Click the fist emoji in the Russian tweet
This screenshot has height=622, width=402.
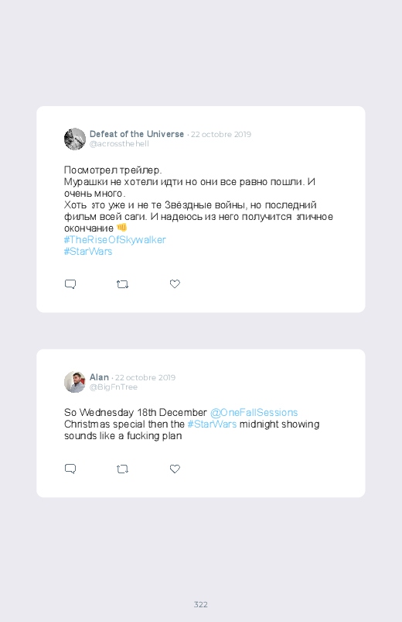[x=121, y=228]
